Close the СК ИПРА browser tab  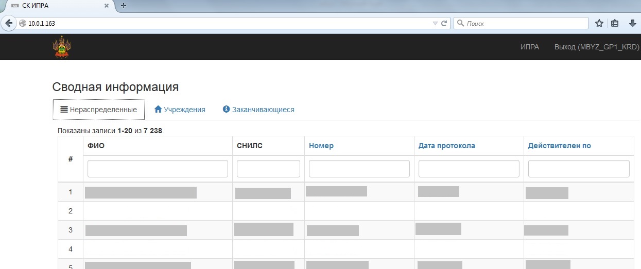[x=107, y=6]
